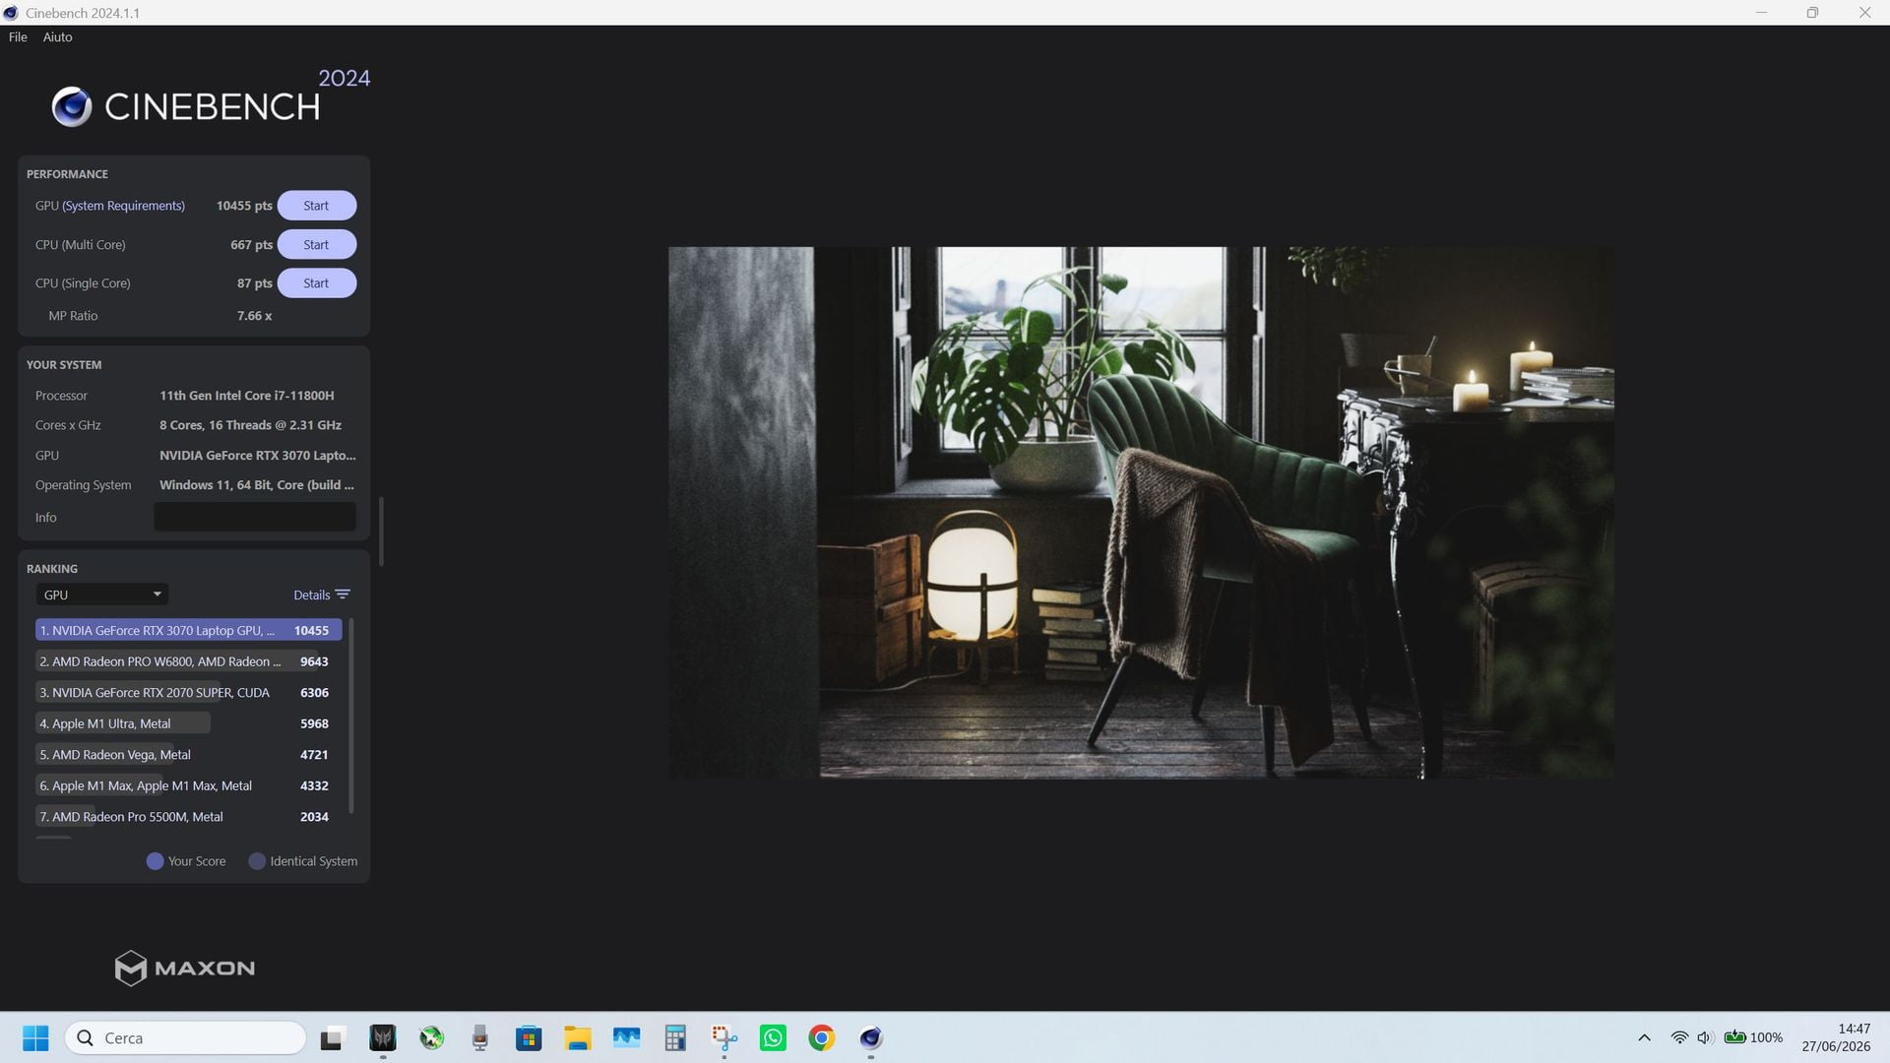Click the battery 100% indicator
This screenshot has width=1890, height=1063.
[1754, 1038]
